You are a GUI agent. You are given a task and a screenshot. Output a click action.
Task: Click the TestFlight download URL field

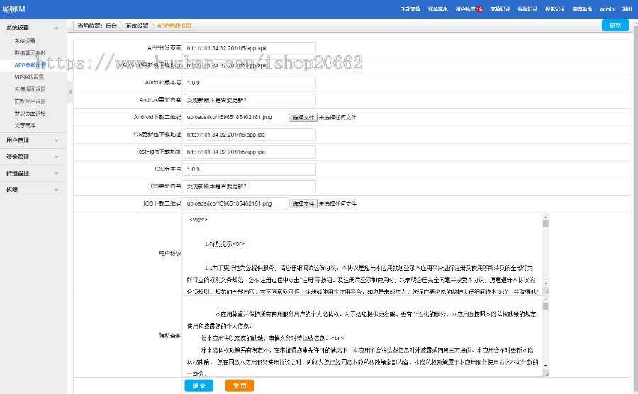250,152
